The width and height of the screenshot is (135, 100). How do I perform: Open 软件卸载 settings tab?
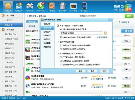[47, 43]
